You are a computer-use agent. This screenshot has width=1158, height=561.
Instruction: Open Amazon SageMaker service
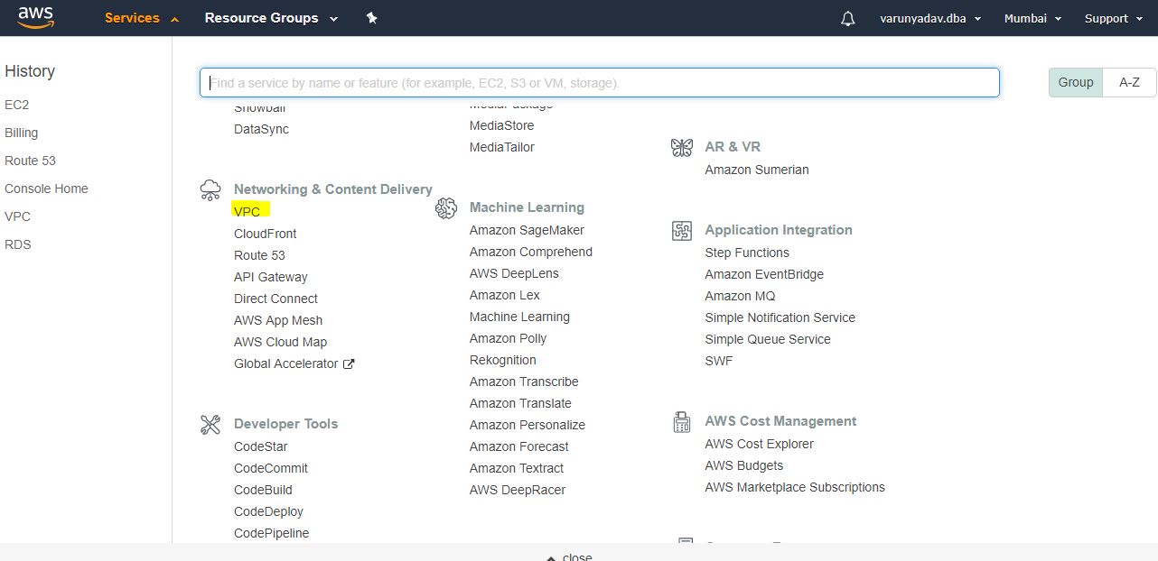[x=527, y=230]
